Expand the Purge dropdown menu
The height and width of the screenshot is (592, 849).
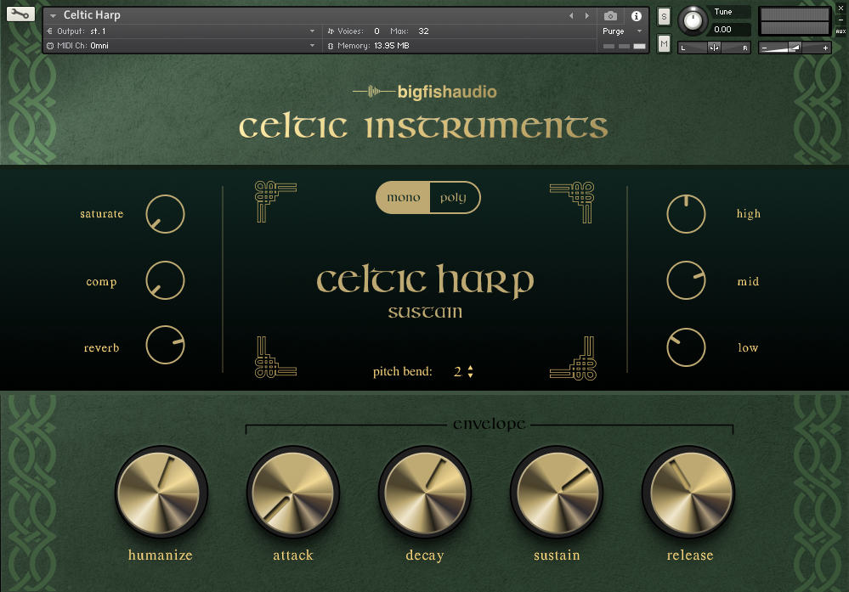coord(639,31)
